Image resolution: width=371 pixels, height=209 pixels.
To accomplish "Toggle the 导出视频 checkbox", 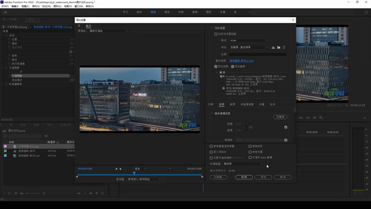I will coord(216,67).
